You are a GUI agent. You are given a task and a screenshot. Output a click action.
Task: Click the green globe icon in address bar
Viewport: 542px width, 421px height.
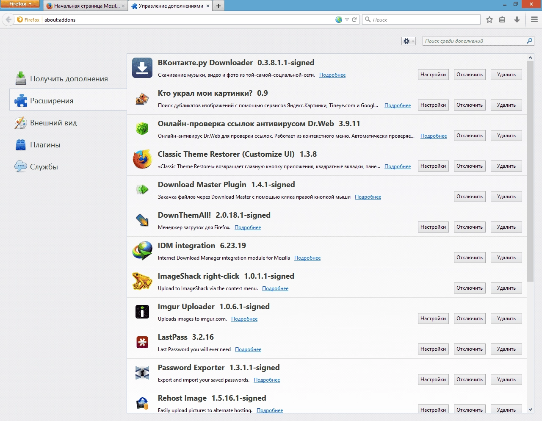click(339, 19)
